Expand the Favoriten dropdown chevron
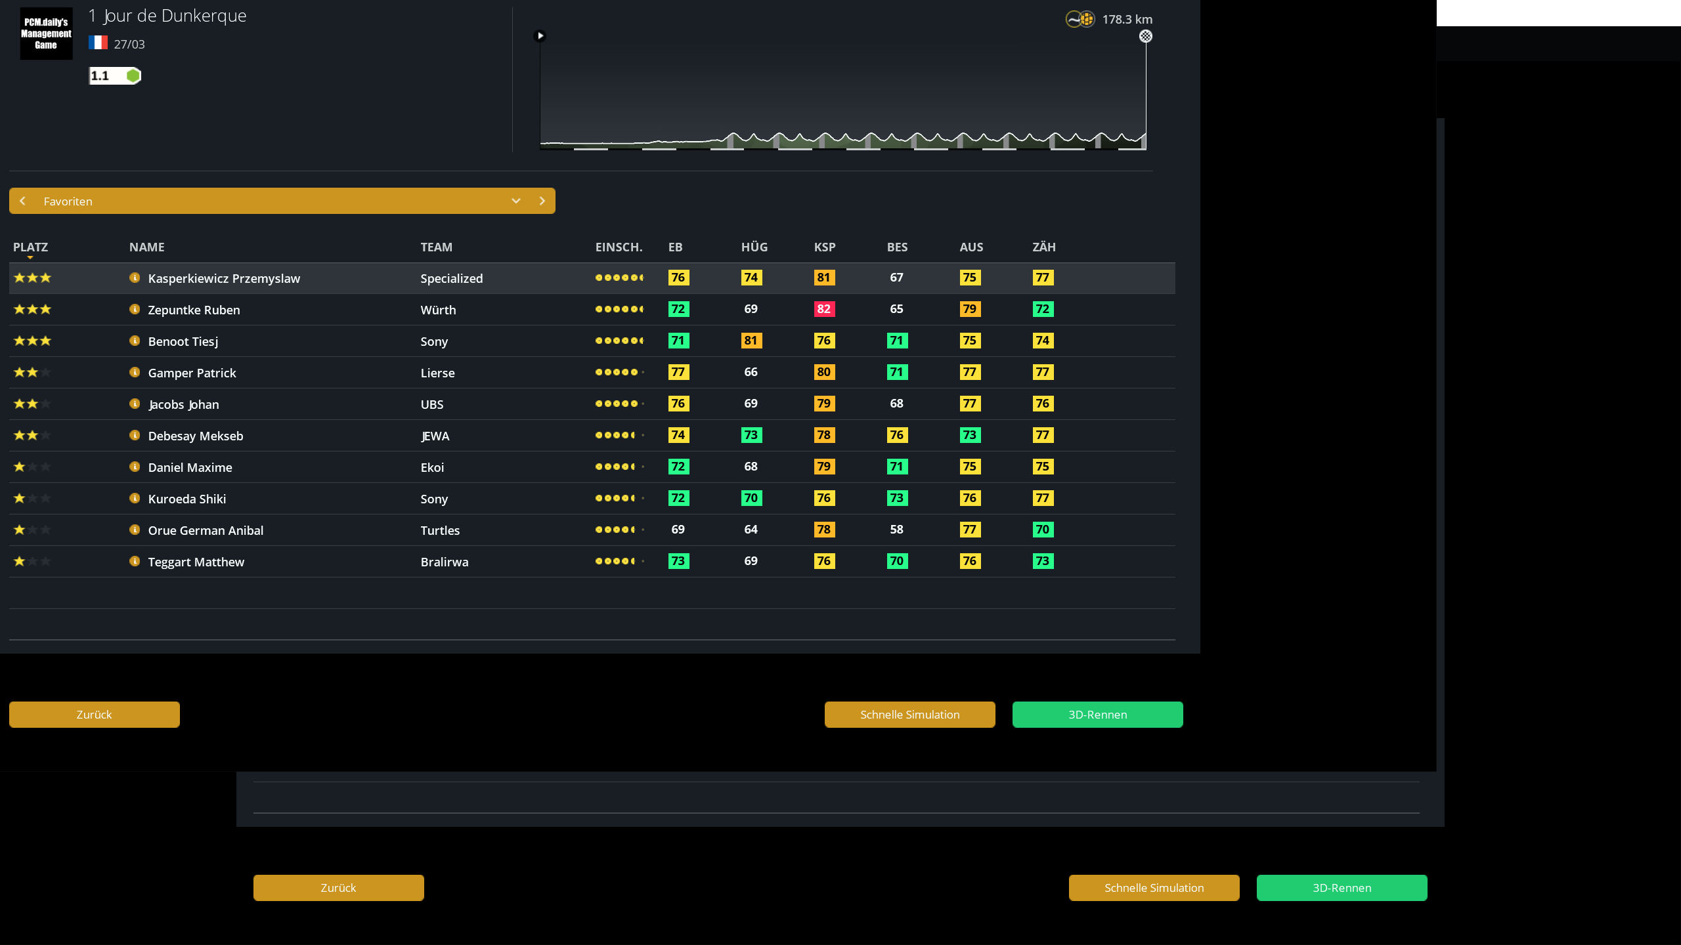The width and height of the screenshot is (1681, 945). point(516,201)
